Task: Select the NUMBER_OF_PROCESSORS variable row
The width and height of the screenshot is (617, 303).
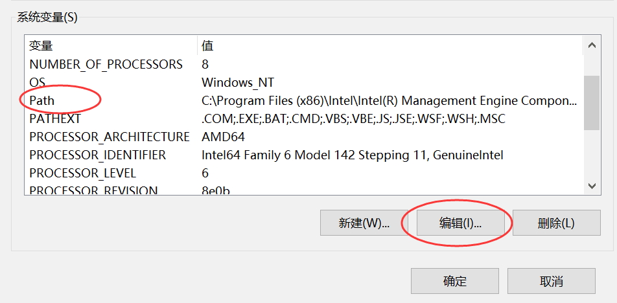Action: [106, 65]
